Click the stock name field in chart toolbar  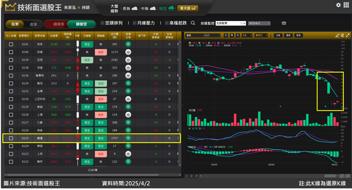point(194,35)
